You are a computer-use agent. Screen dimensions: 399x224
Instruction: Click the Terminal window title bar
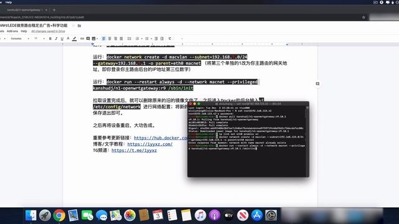pos(248,104)
